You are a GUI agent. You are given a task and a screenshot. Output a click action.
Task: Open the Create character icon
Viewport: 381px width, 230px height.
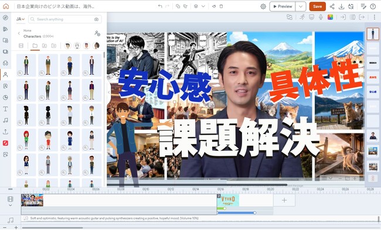(x=97, y=33)
